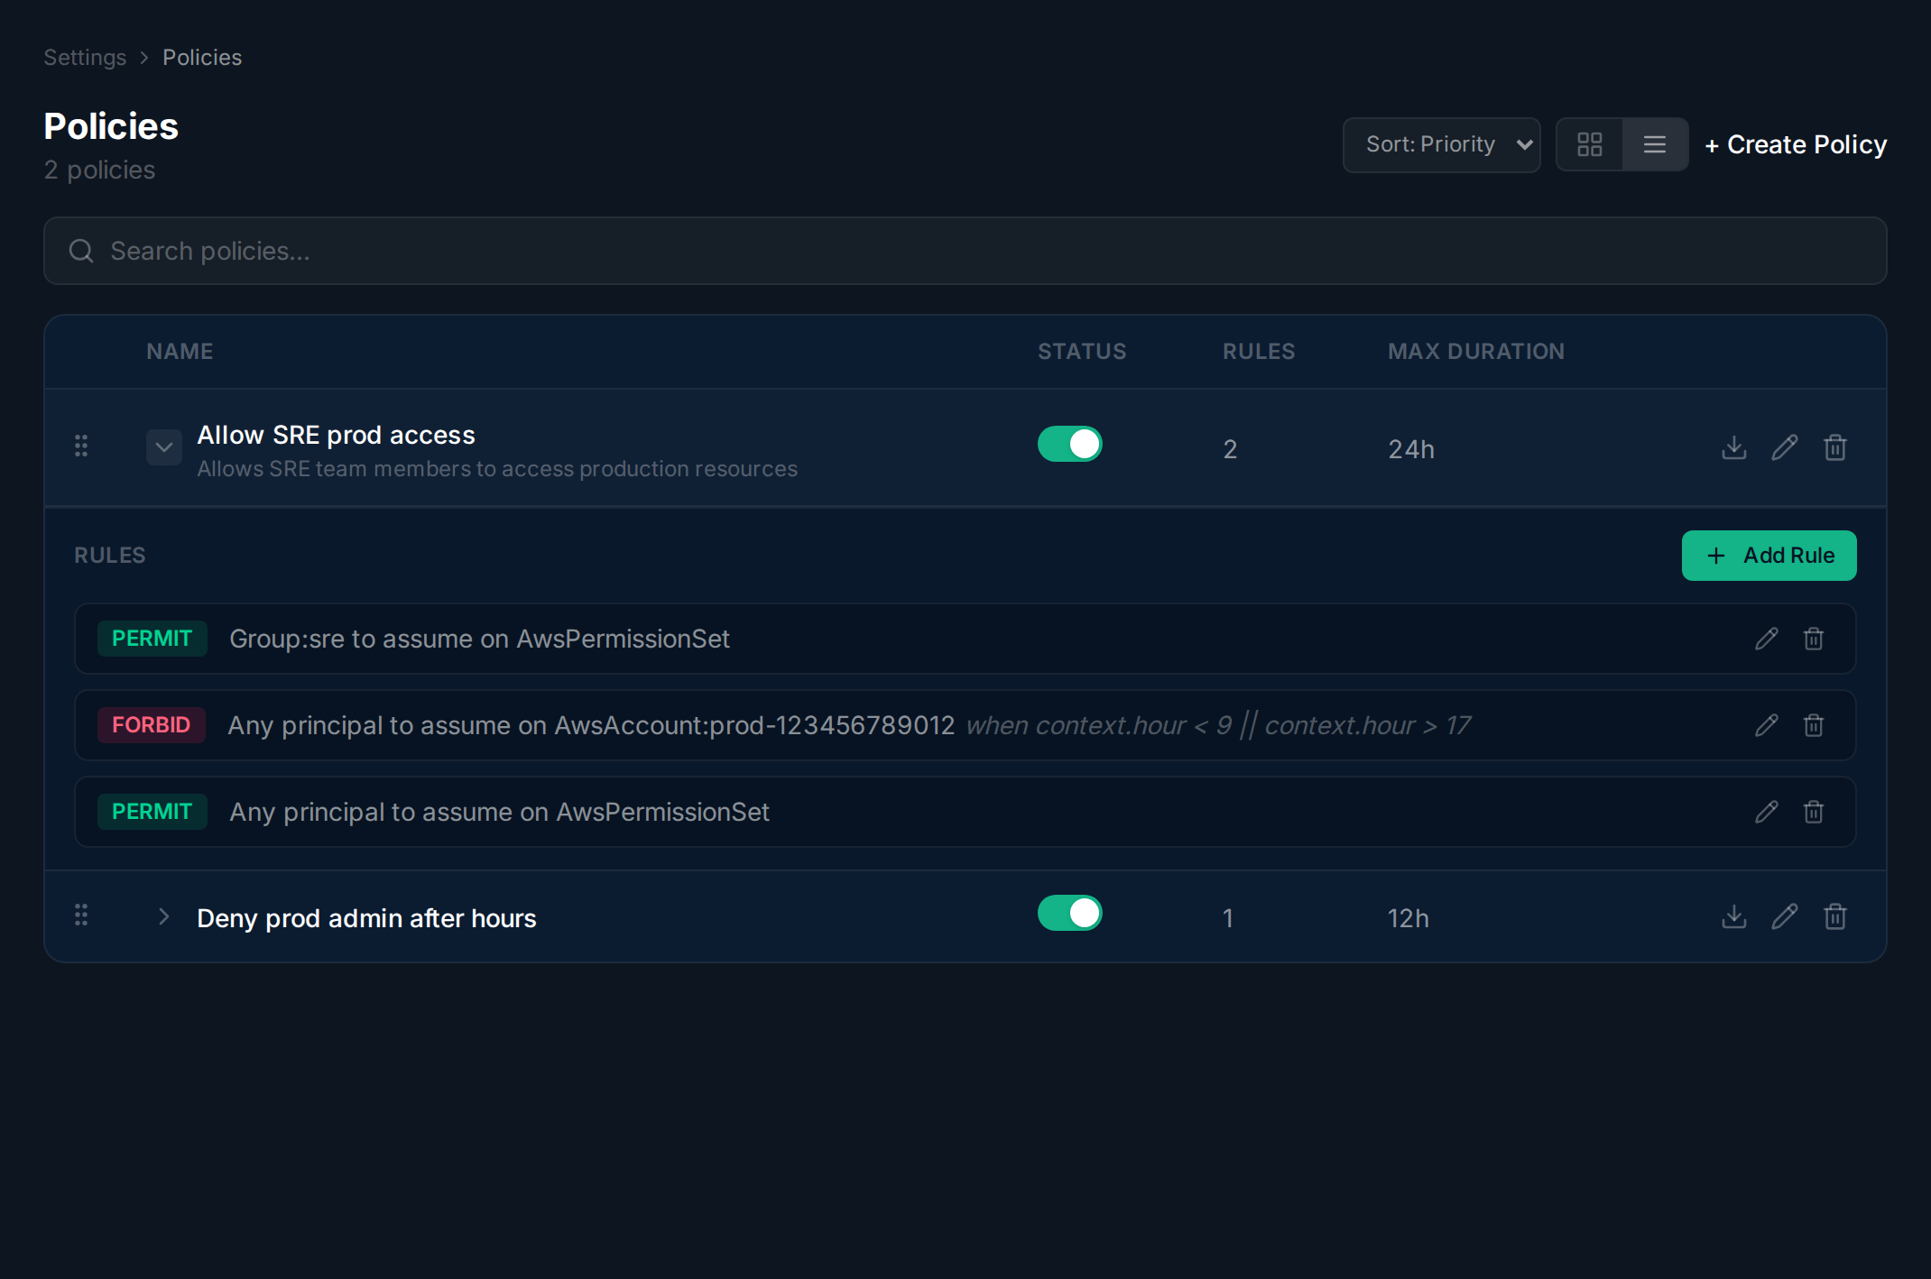The width and height of the screenshot is (1931, 1279).
Task: Select the Max Duration column header
Action: point(1476,352)
